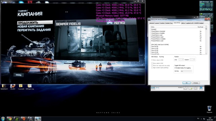216x121 pixels.
Task: Switch to Battlefield 3 taskbar button
Action: pyautogui.click(x=31, y=119)
